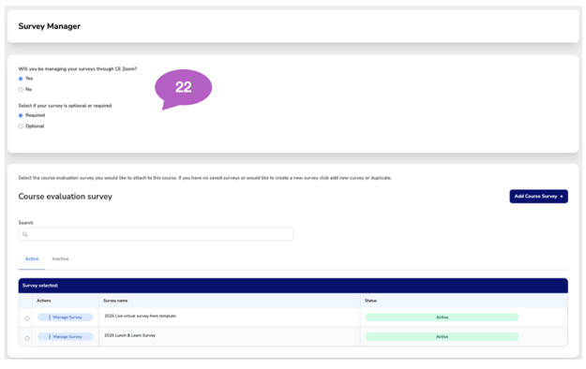The image size is (586, 369).
Task: Click the Add Course Survey button
Action: (x=538, y=197)
